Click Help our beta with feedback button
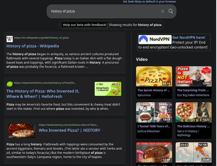 (x=85, y=25)
